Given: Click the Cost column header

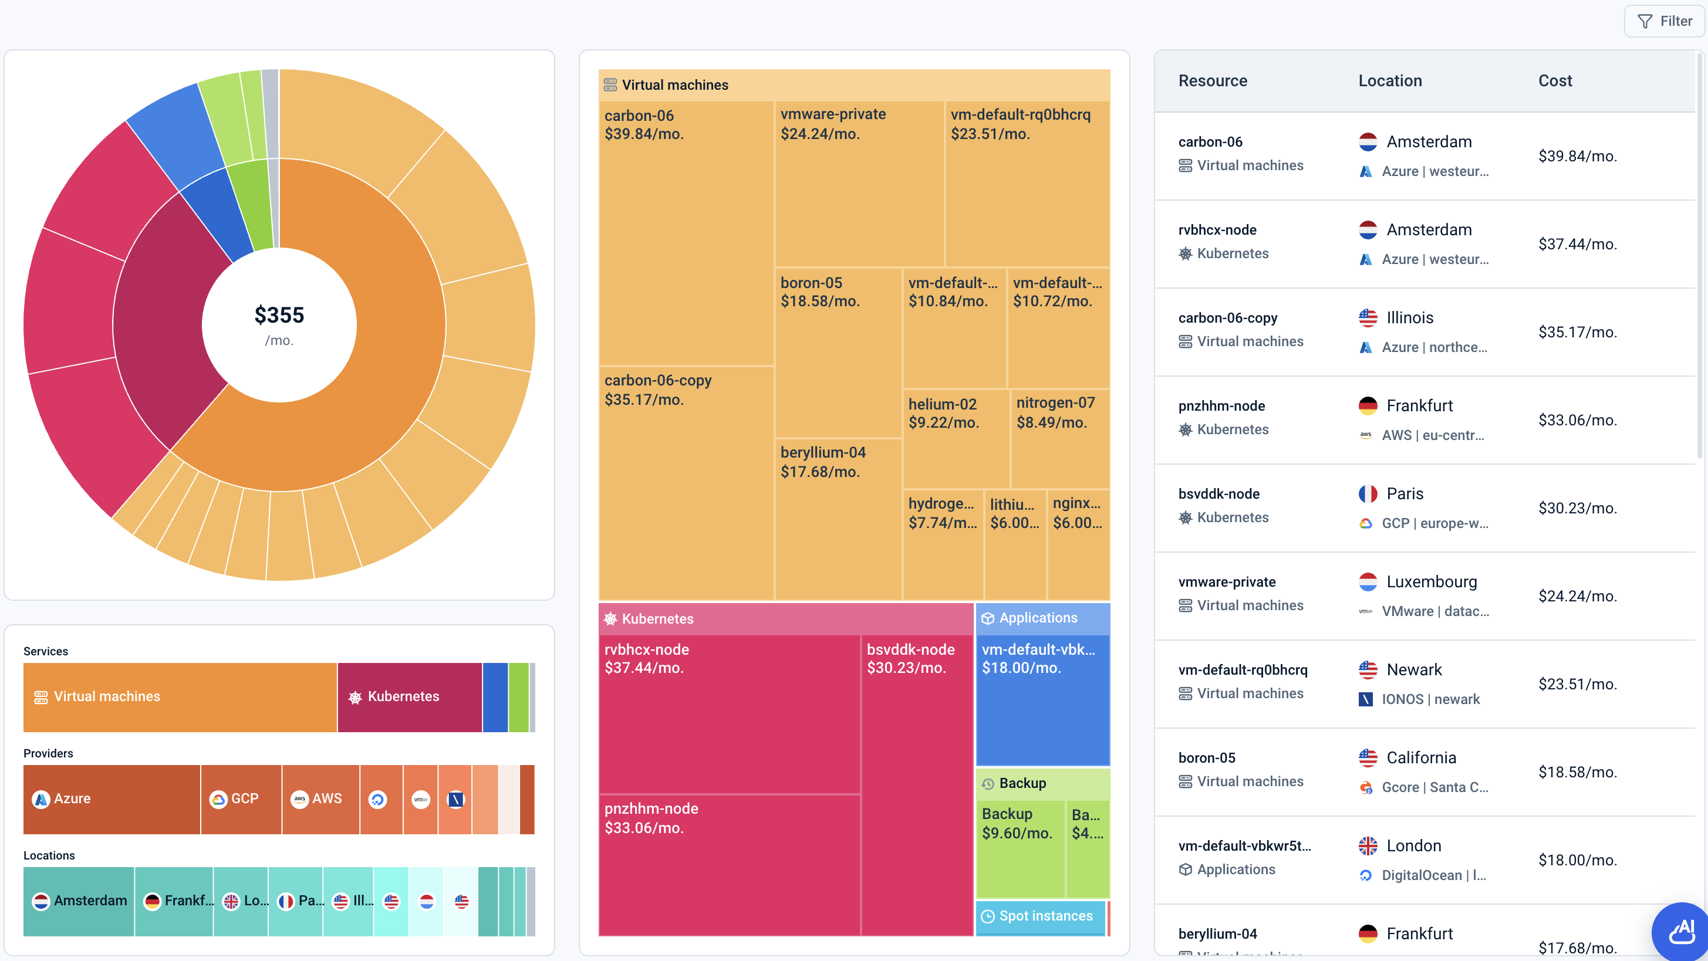Looking at the screenshot, I should 1555,81.
